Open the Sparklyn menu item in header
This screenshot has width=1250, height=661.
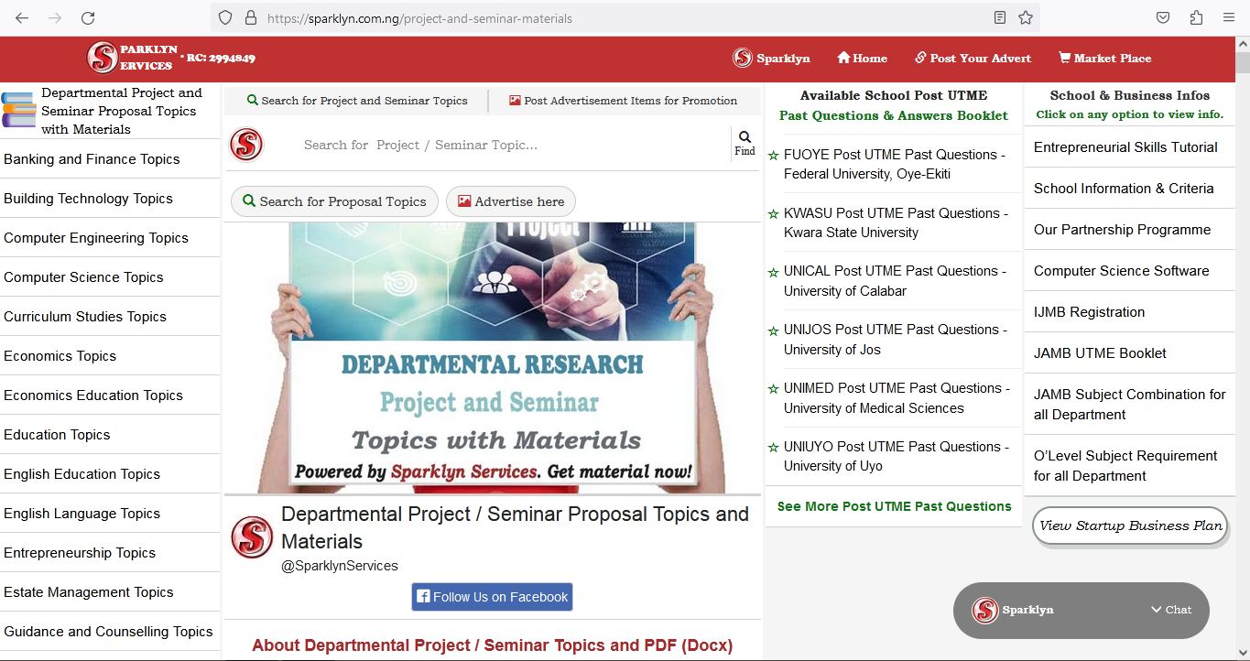click(771, 58)
